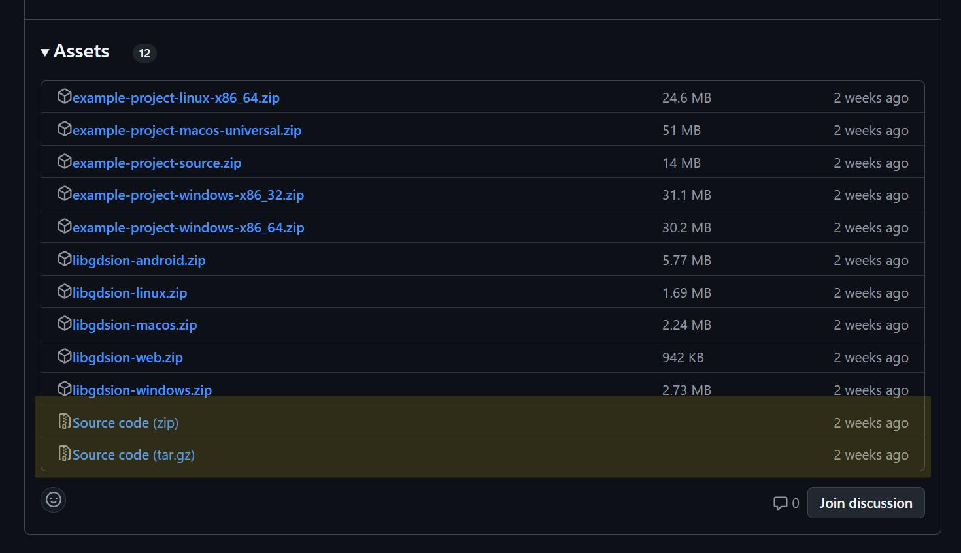Download libgdsion-windows.zip

(x=142, y=390)
